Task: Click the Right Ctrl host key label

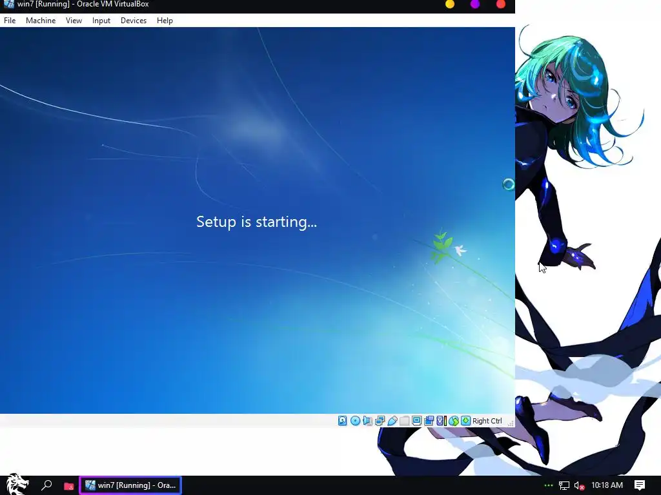Action: pyautogui.click(x=487, y=421)
